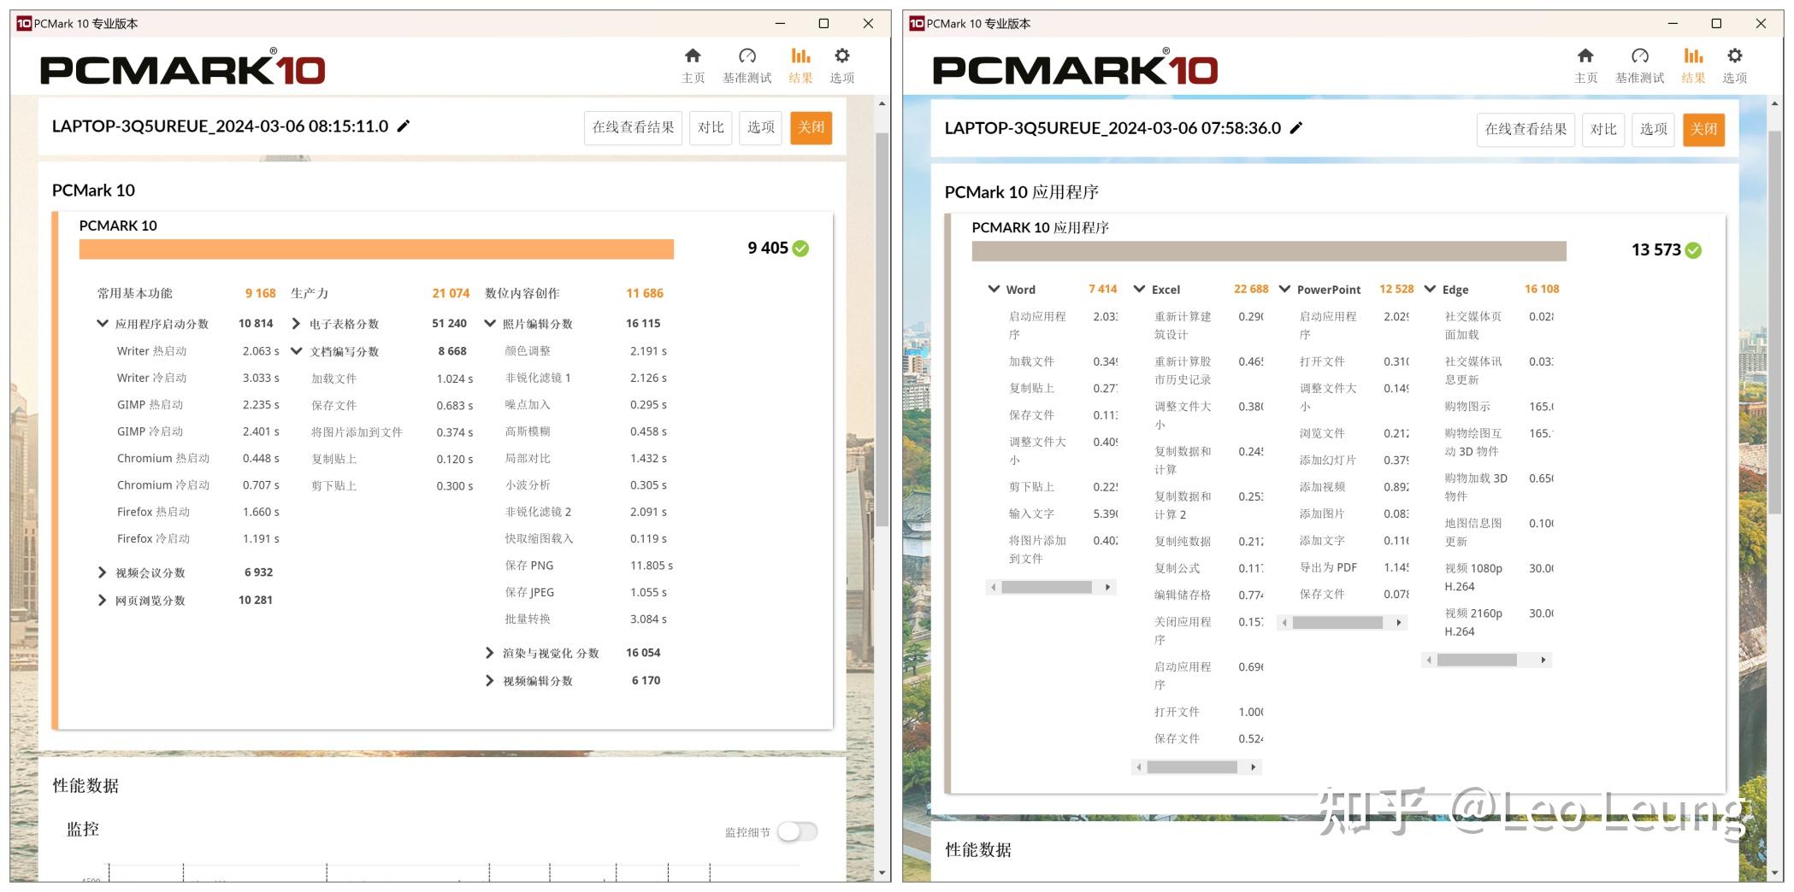Click scroll-down arrow in left window
The height and width of the screenshot is (892, 1794).
click(882, 872)
